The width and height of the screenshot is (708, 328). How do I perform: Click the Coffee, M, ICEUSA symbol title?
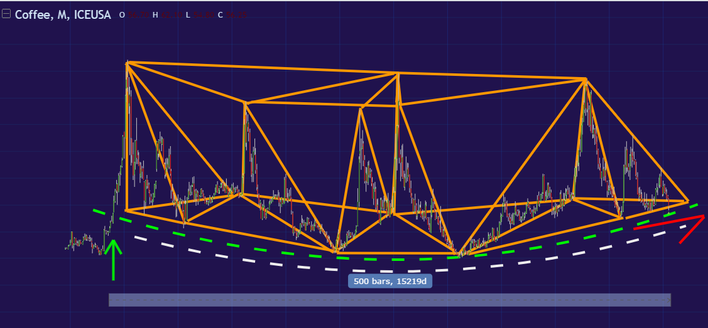pyautogui.click(x=63, y=14)
